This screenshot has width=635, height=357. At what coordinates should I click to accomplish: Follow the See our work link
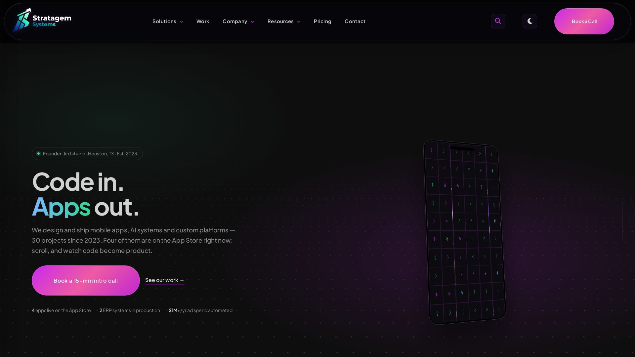(x=165, y=280)
